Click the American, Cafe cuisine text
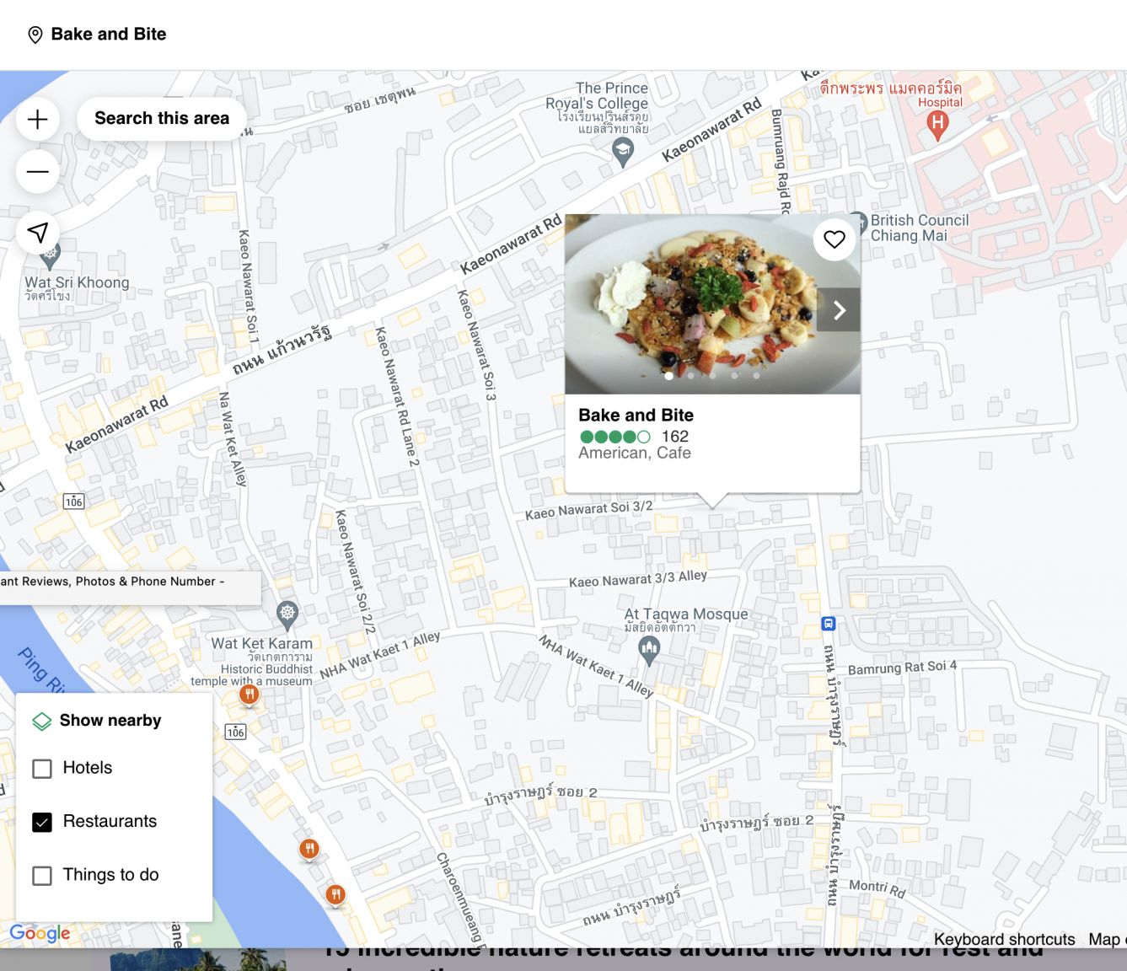The image size is (1127, 971). pyautogui.click(x=635, y=453)
